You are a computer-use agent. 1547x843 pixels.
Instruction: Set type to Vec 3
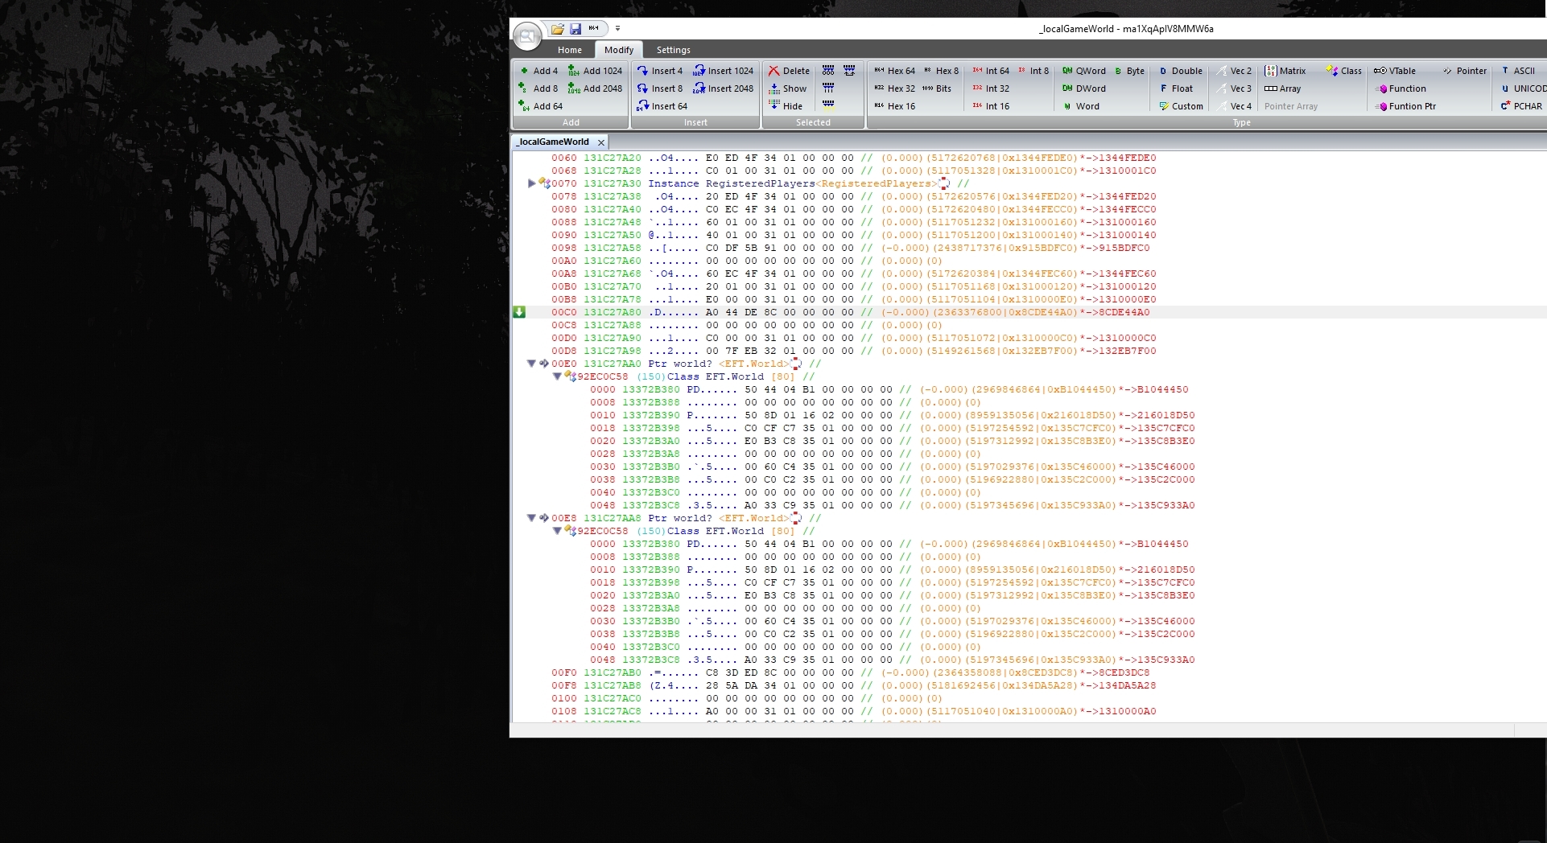point(1235,88)
